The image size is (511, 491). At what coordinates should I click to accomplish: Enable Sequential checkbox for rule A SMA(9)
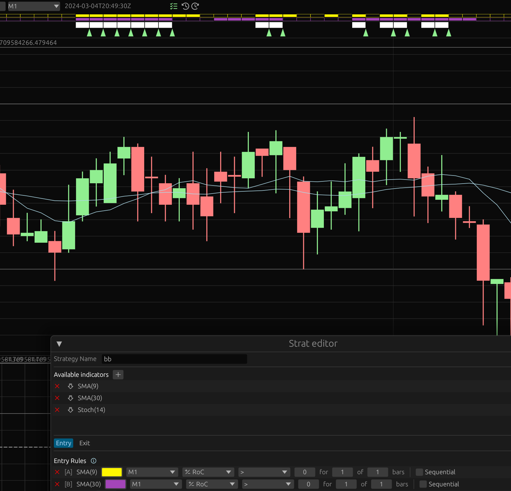pos(419,472)
